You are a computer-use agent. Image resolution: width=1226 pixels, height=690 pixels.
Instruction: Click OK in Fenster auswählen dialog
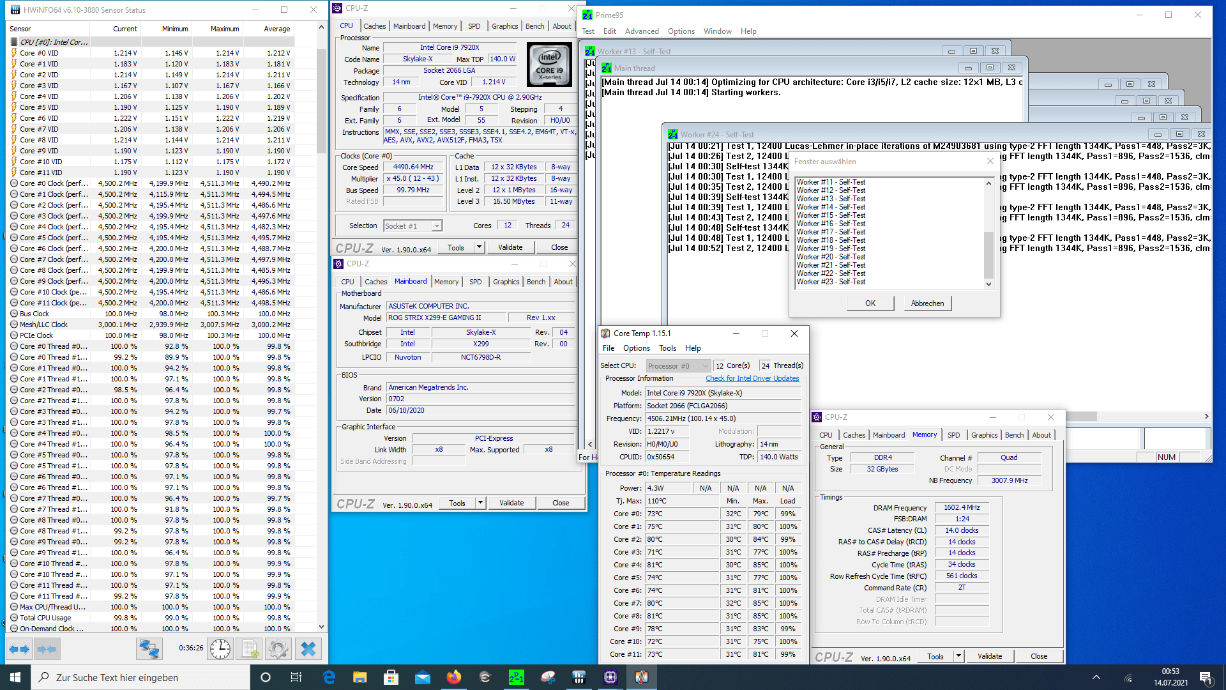[x=870, y=303]
